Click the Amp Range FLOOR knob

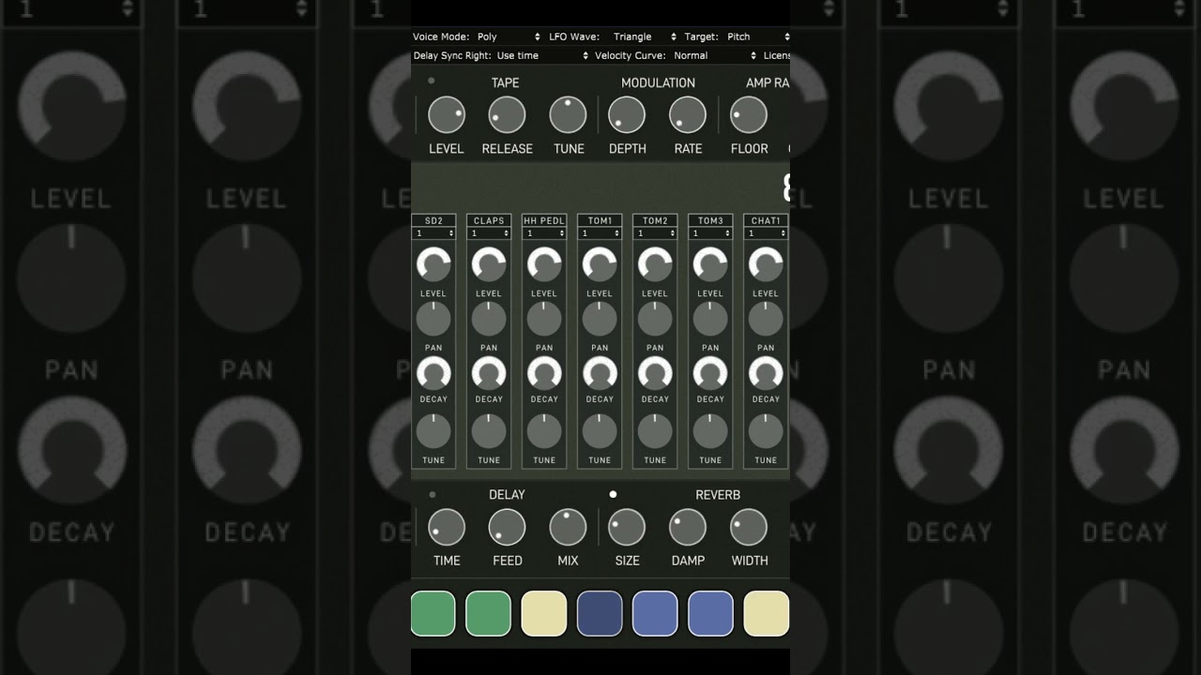point(749,115)
